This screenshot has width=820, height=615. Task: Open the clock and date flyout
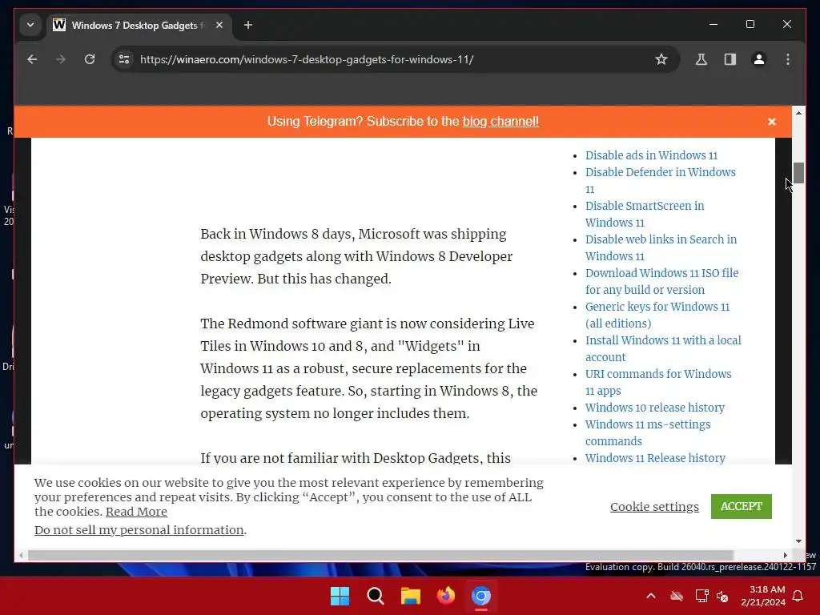click(763, 596)
